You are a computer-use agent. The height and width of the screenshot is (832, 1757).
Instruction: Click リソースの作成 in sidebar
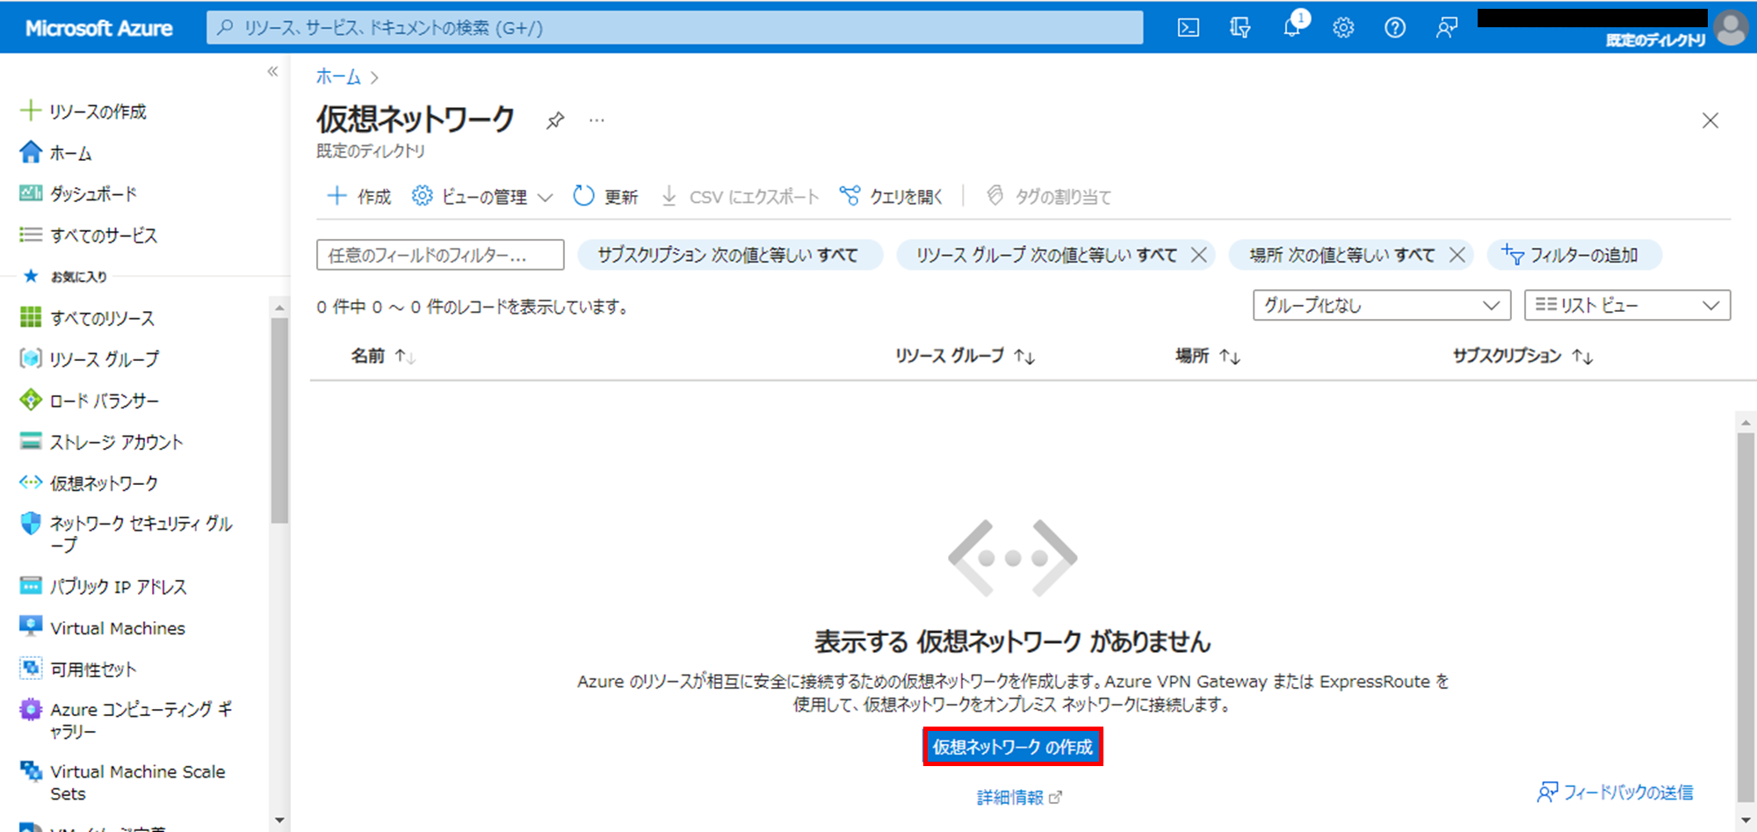click(x=83, y=112)
